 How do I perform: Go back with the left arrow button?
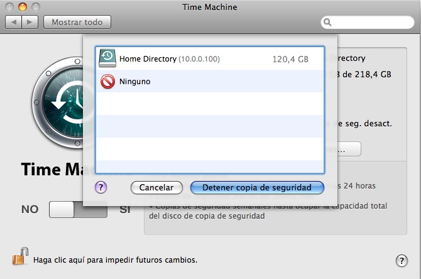14,23
